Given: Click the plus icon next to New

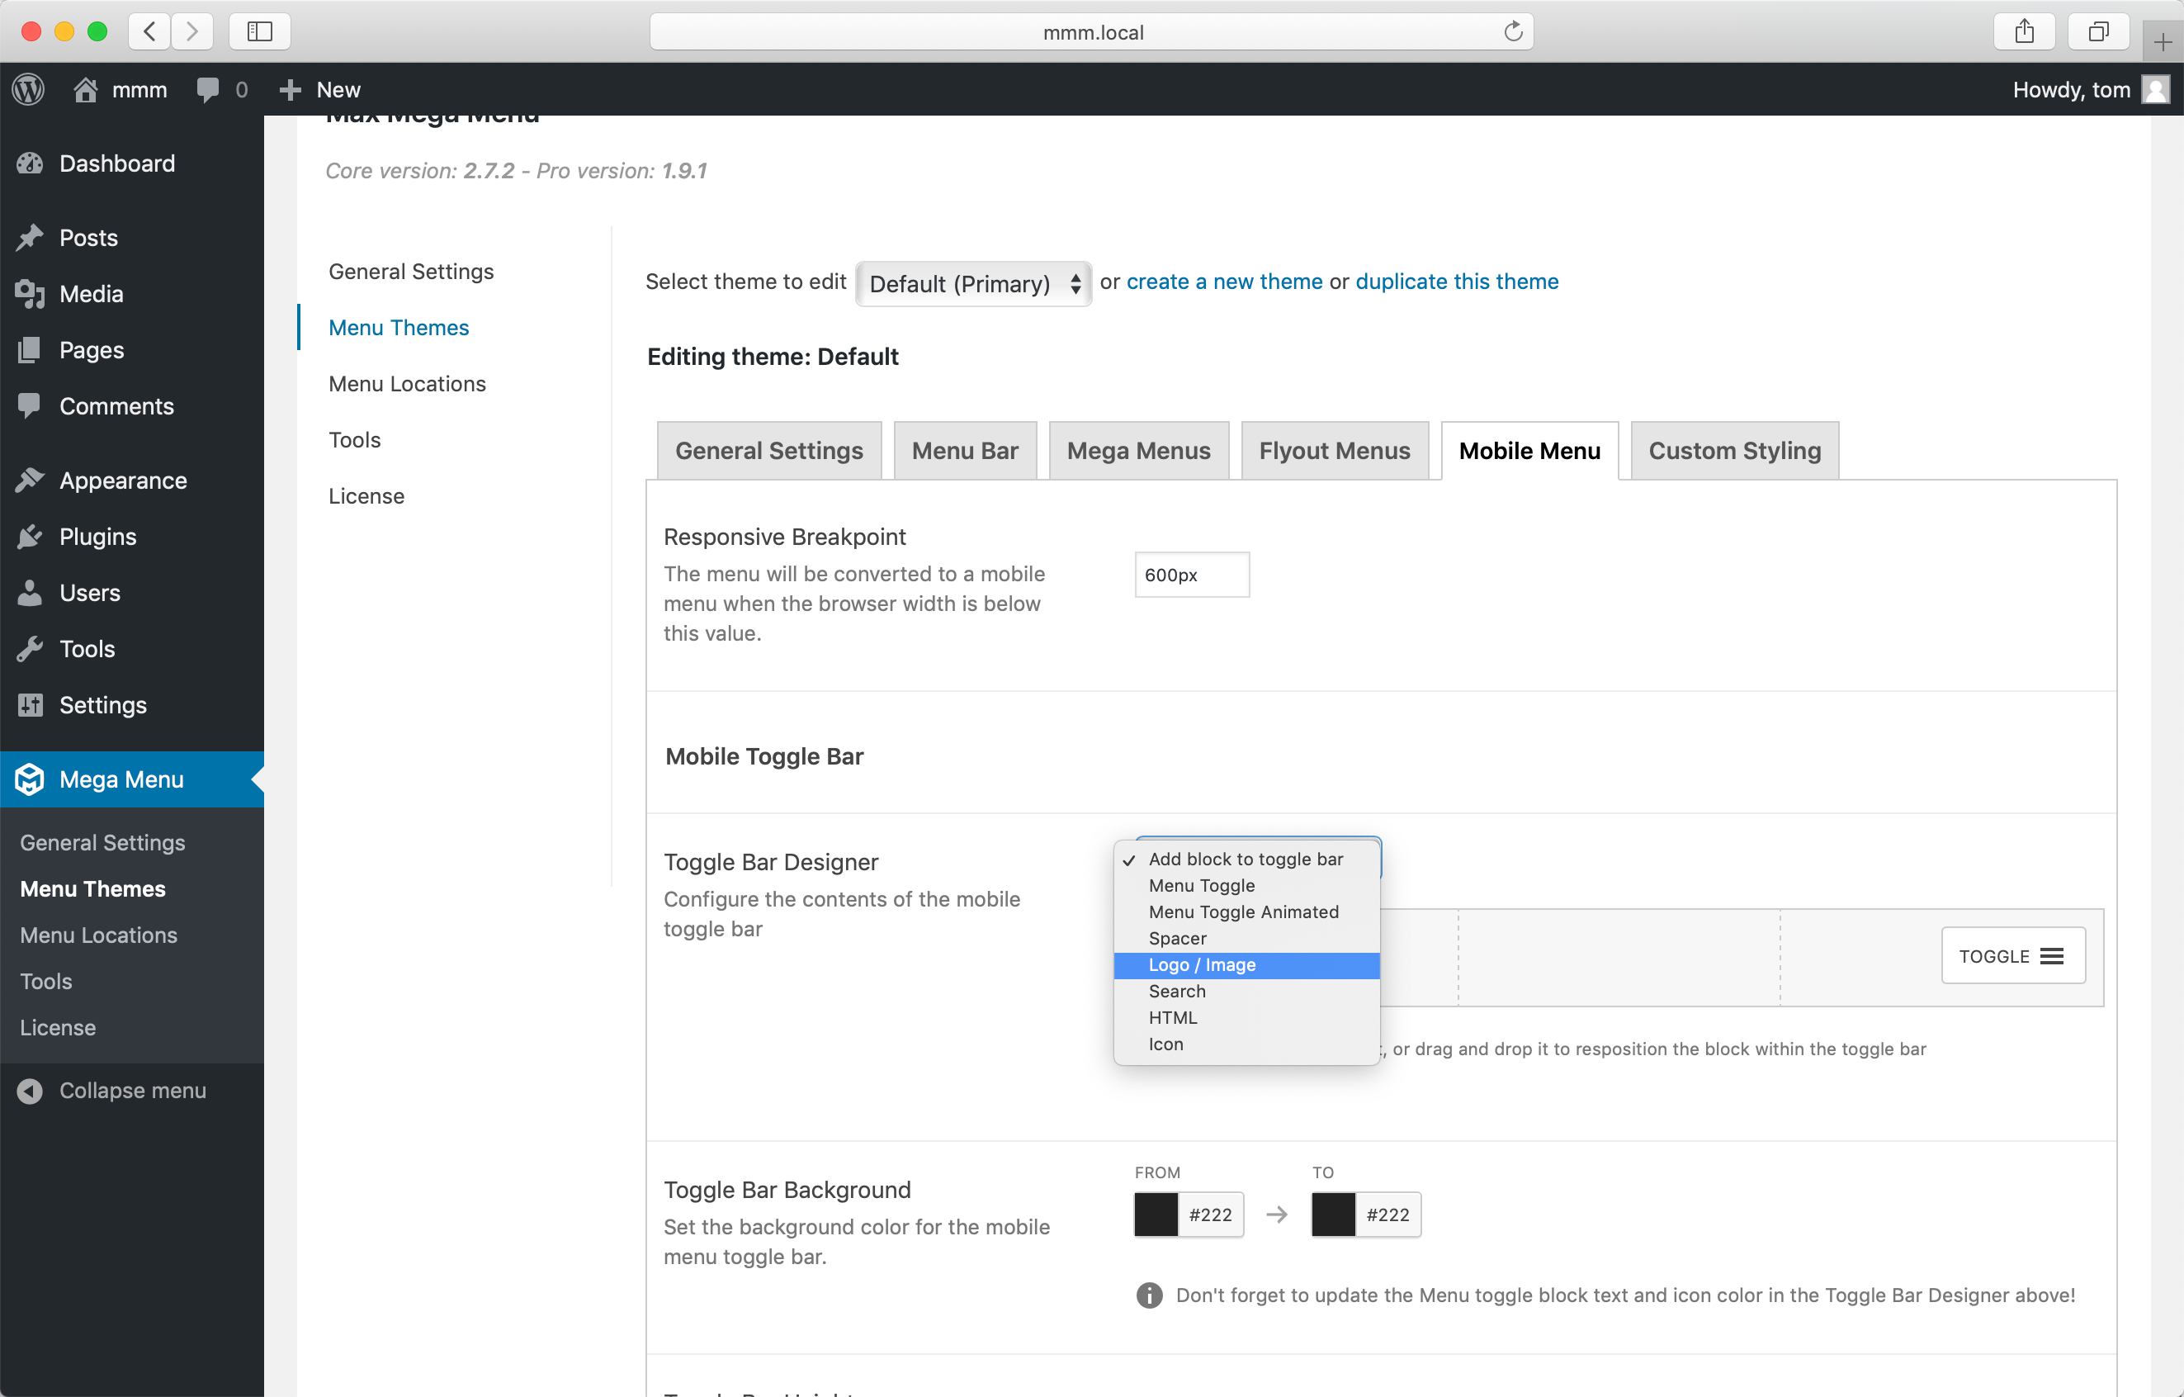Looking at the screenshot, I should pos(291,89).
